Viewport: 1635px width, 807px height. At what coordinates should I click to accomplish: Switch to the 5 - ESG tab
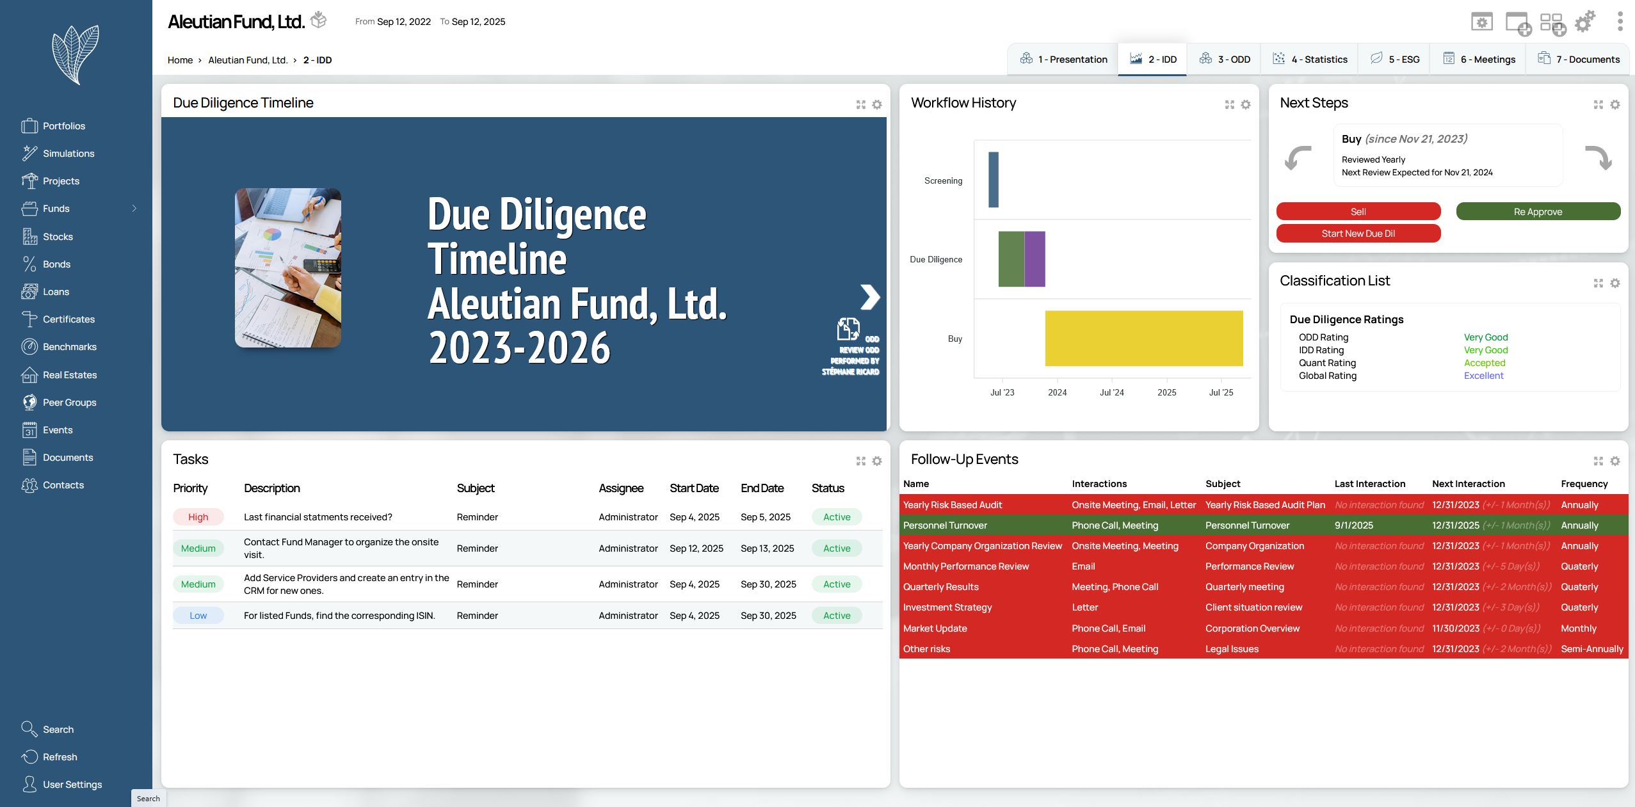1395,60
